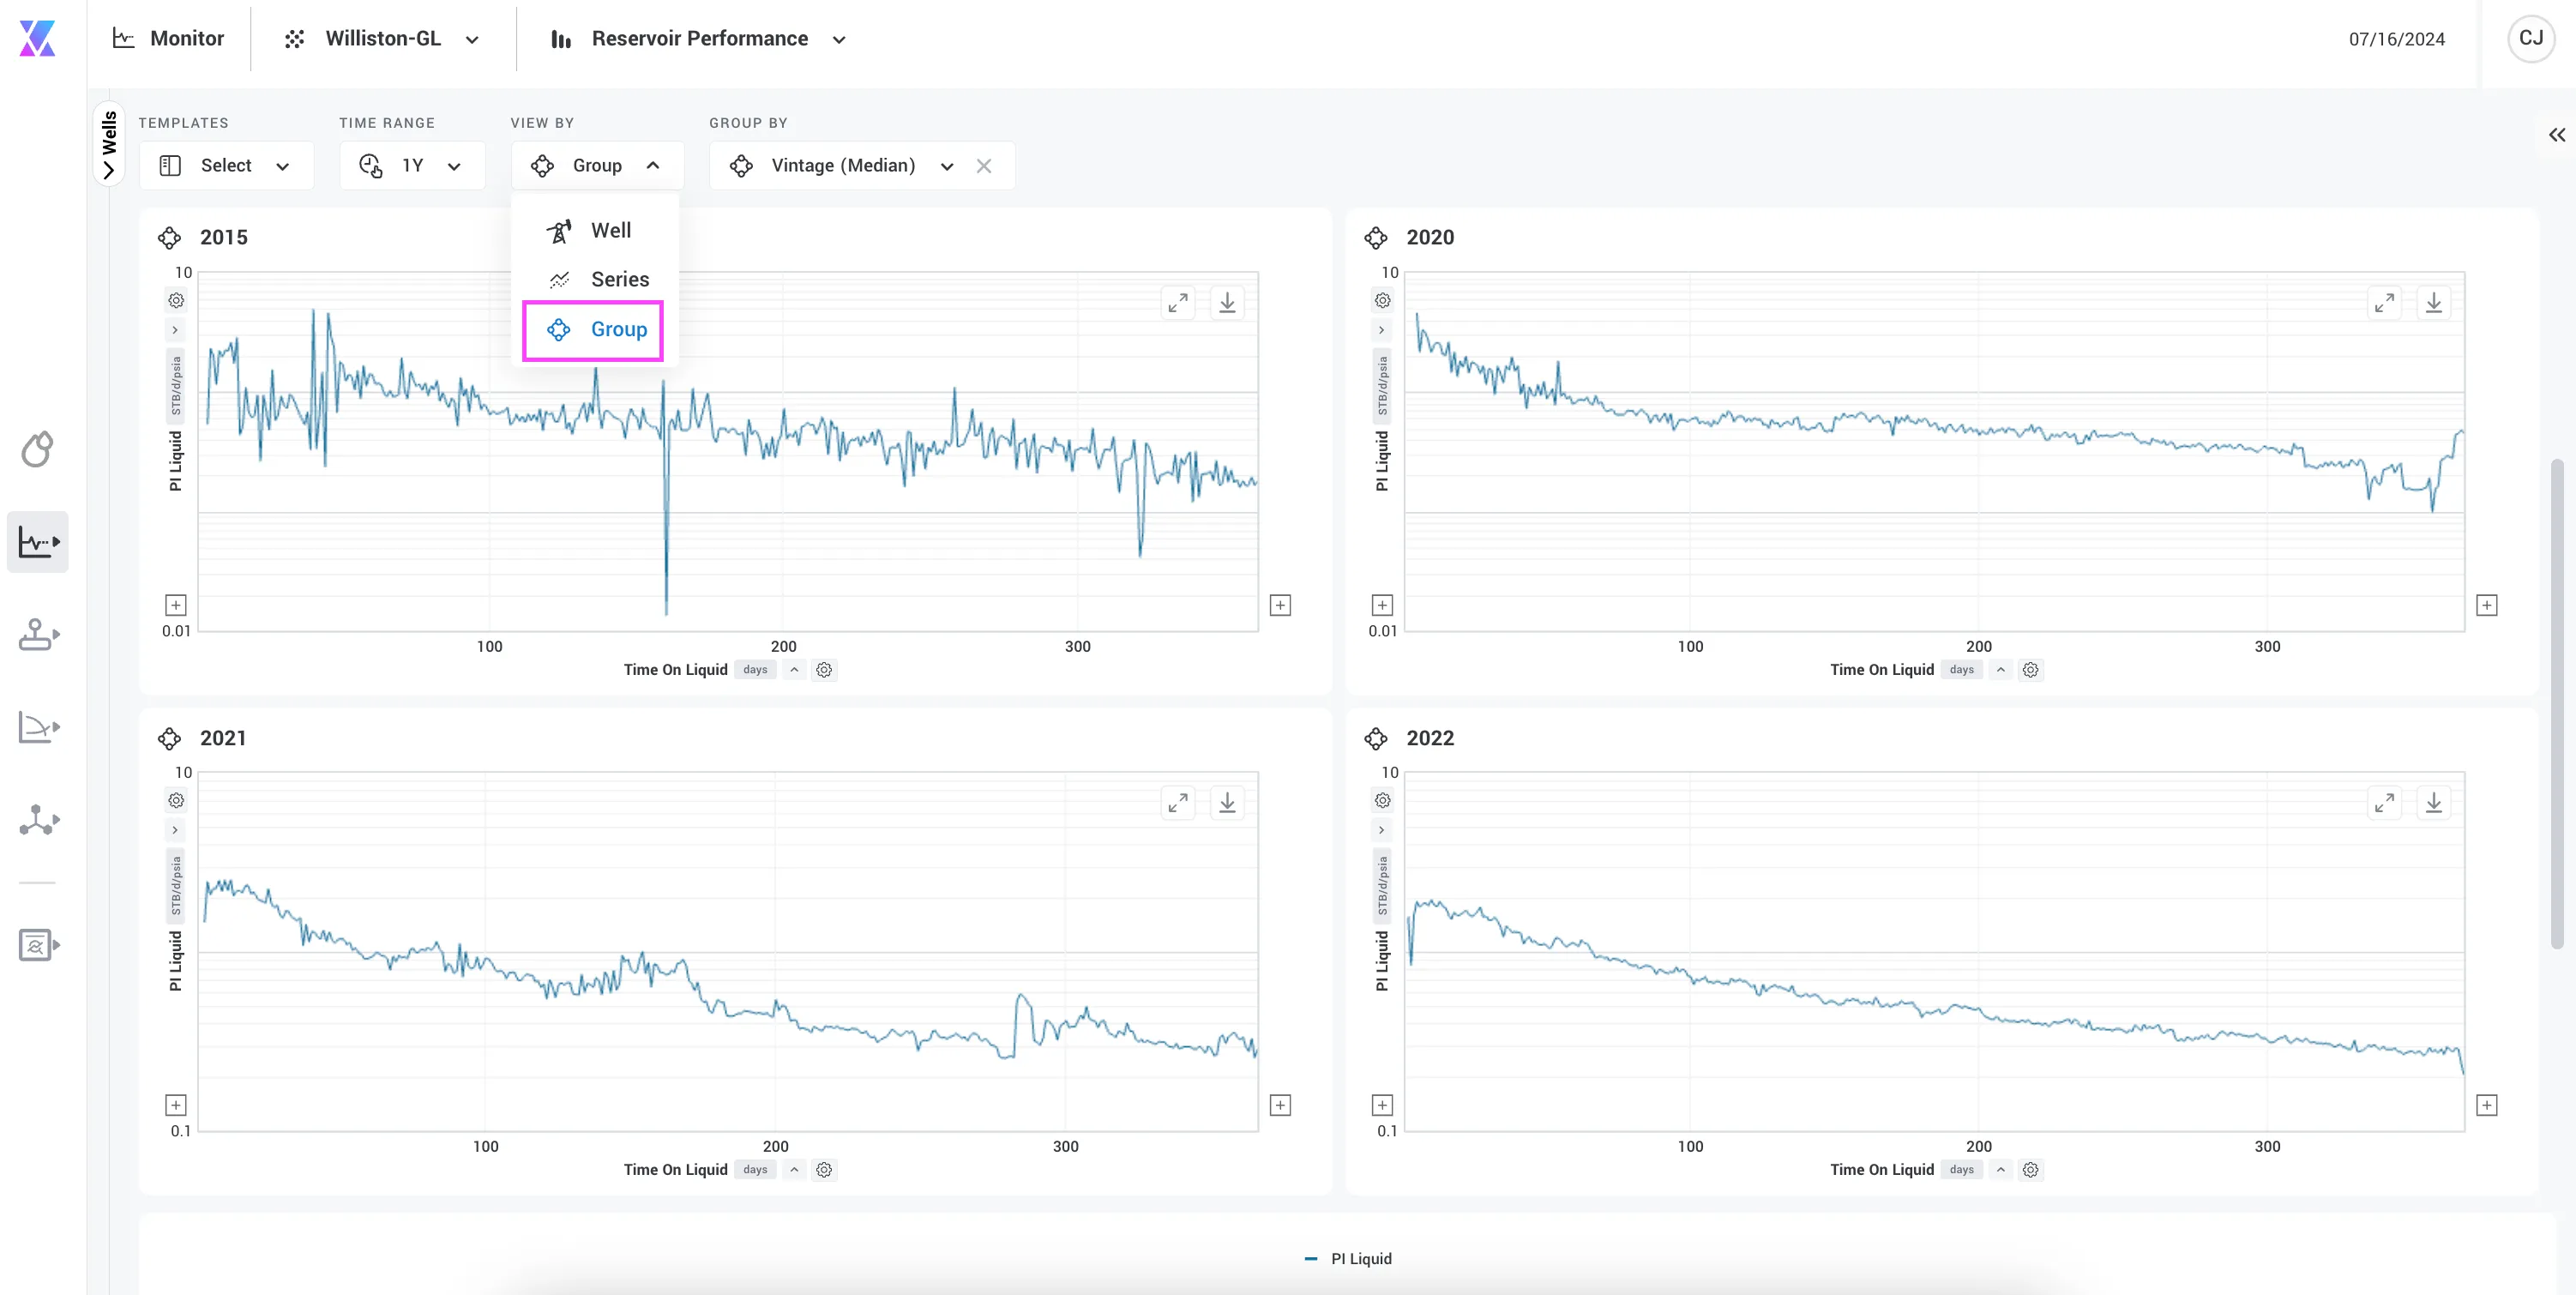Download the 2020 chart
Viewport: 2576px width, 1295px height.
[x=2434, y=302]
